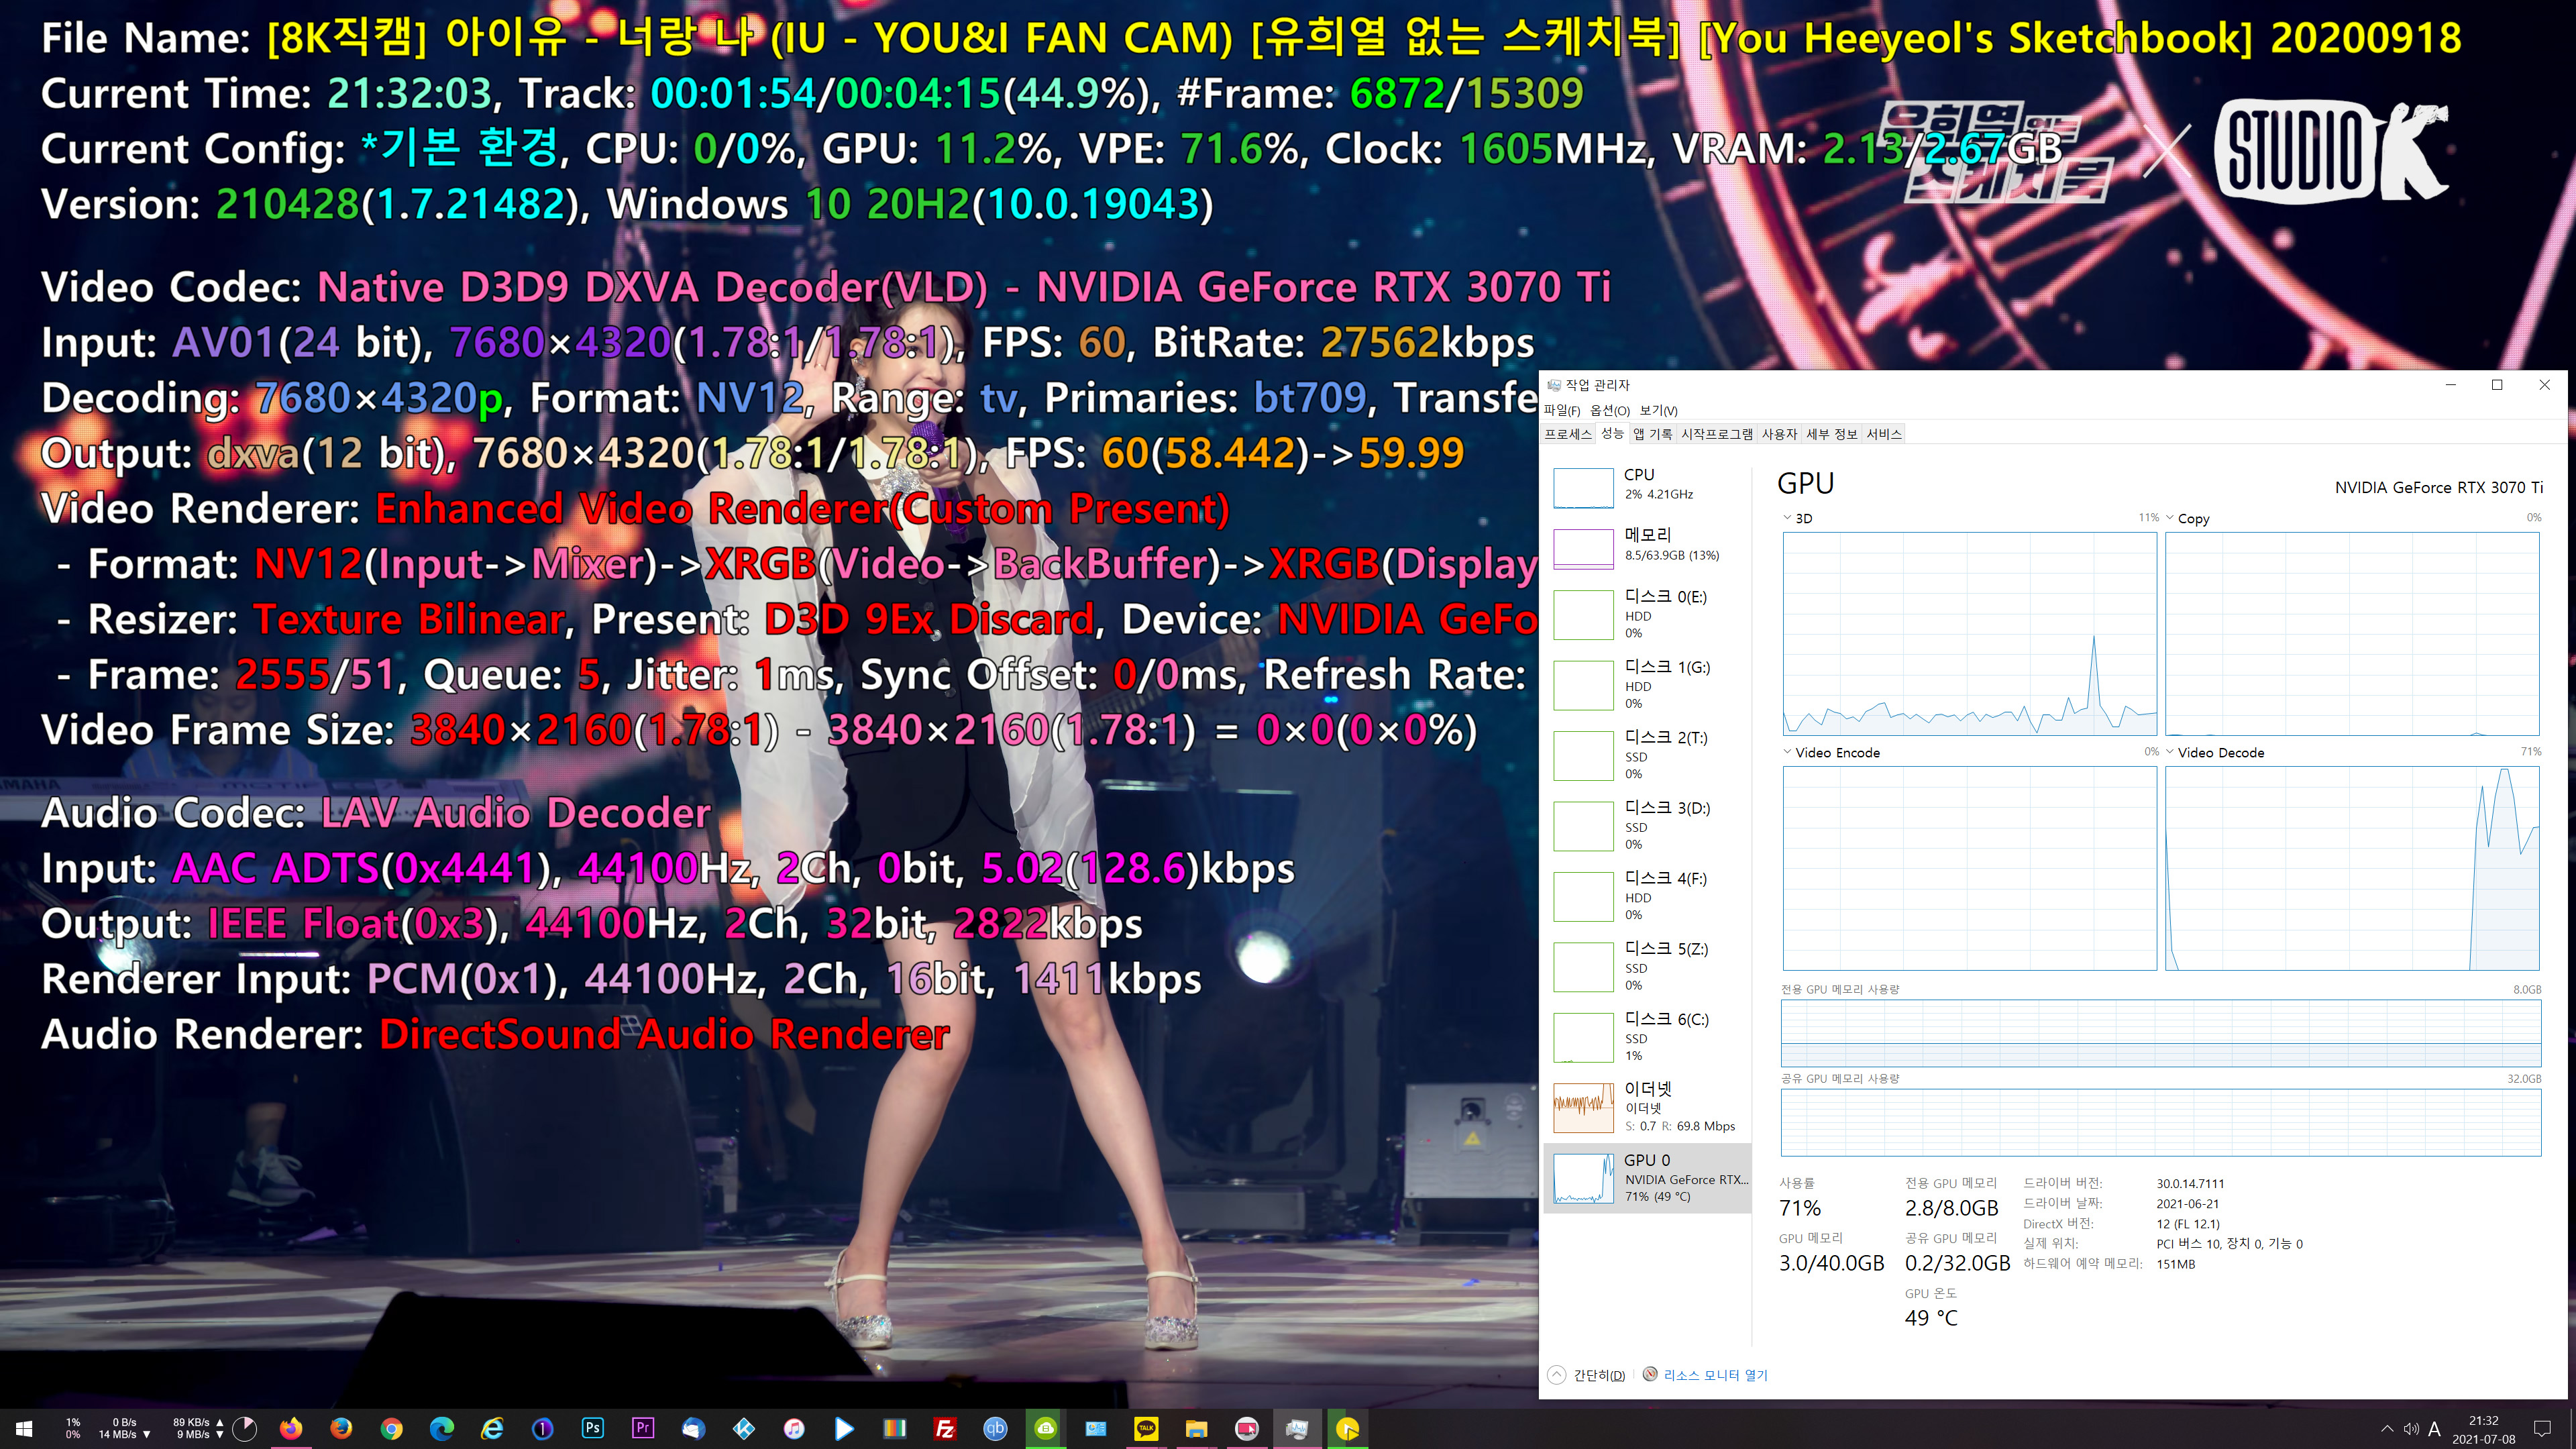This screenshot has height=1449, width=2576.
Task: Open iTunes from the taskbar
Action: (794, 1428)
